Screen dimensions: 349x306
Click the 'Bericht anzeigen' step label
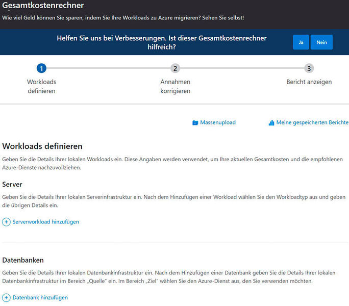pos(309,82)
